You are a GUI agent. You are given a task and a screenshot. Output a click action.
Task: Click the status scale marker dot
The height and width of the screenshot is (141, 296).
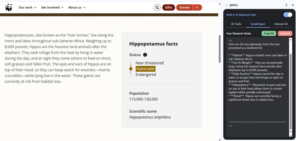click(131, 69)
